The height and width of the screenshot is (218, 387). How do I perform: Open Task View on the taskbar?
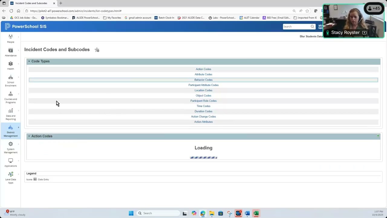pos(185,213)
